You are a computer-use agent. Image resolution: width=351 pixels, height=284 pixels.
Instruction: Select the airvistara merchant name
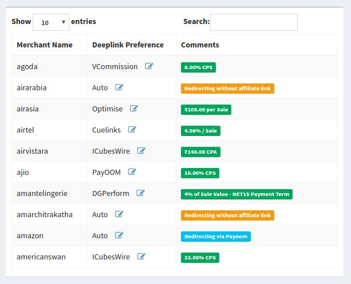click(x=32, y=151)
